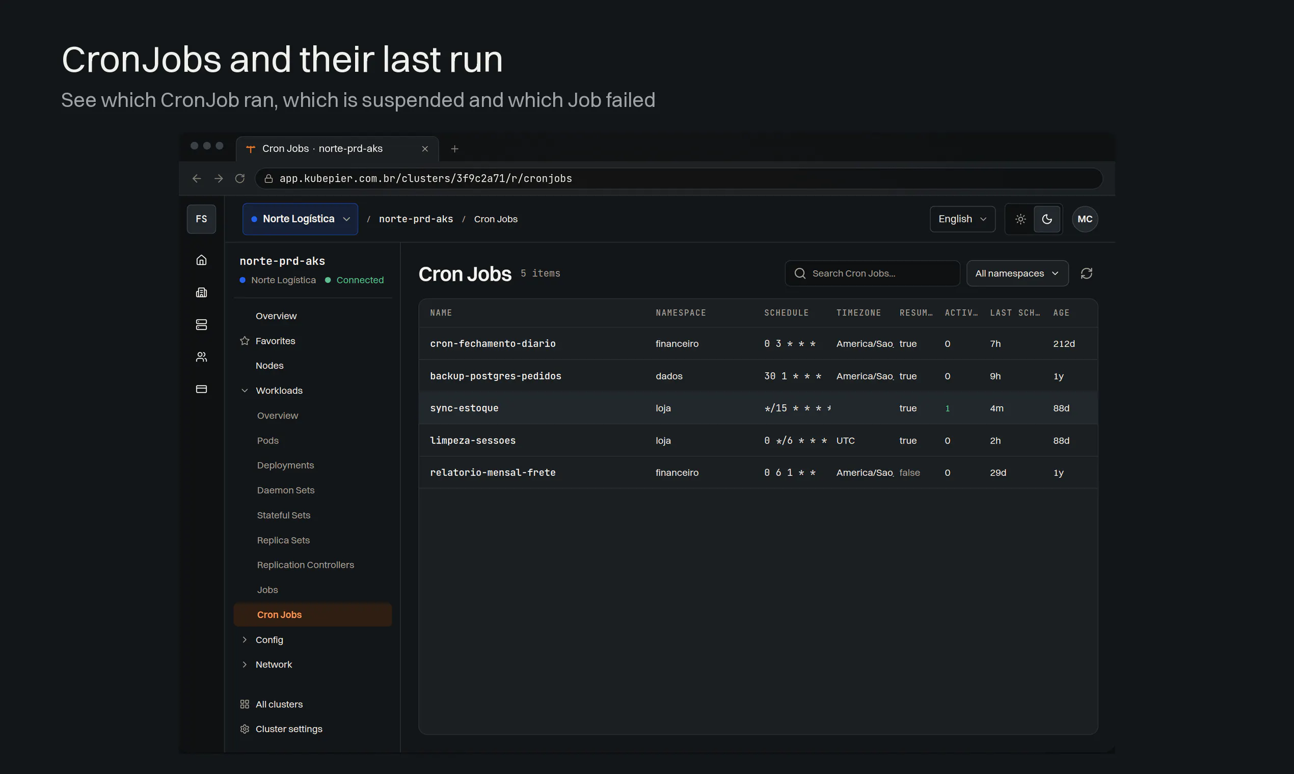Image resolution: width=1294 pixels, height=774 pixels.
Task: Sort by the NAME column header
Action: [441, 313]
